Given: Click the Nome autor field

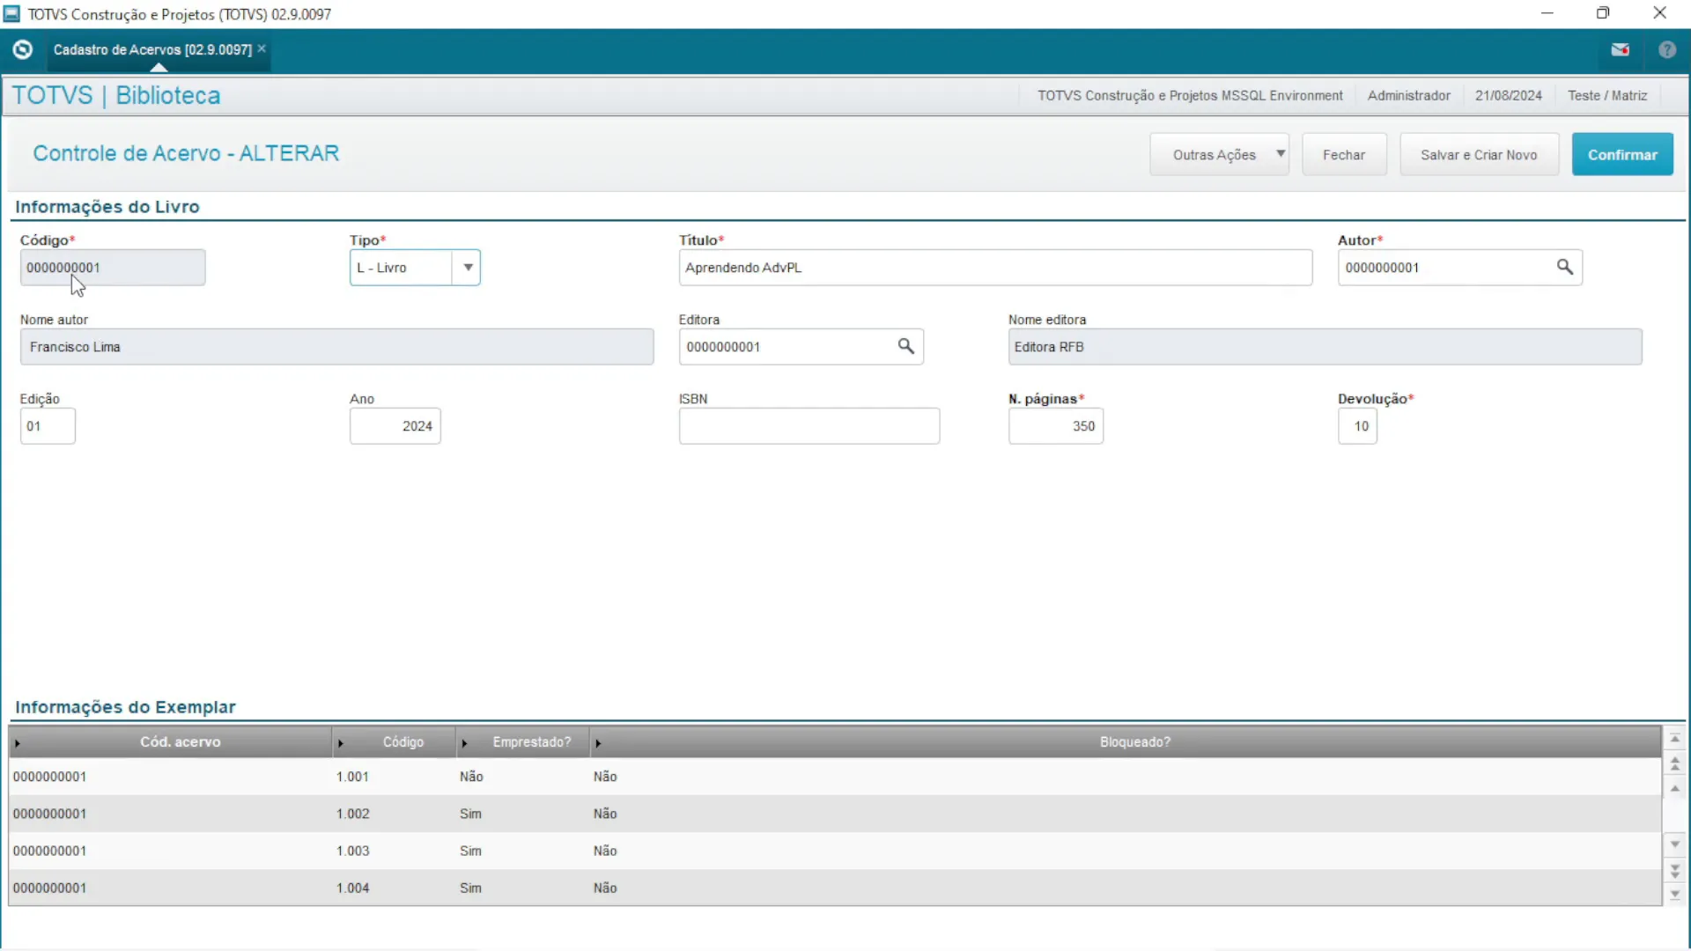Looking at the screenshot, I should pos(336,346).
